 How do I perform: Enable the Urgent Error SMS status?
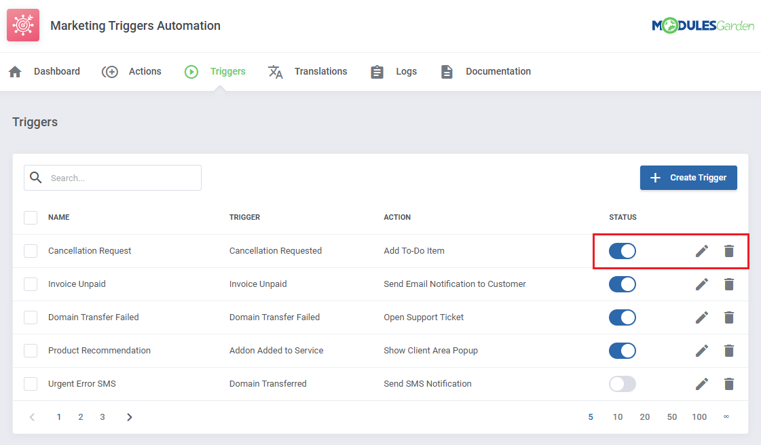pos(623,384)
